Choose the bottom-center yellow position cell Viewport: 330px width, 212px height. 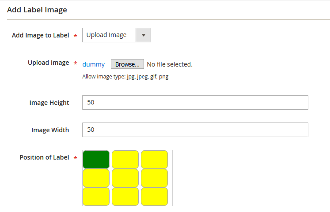click(125, 197)
